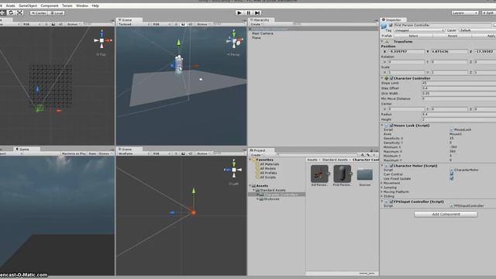The image size is (496, 279).
Task: Select the 3rd Person Controller asset thumbnail
Action: click(319, 174)
